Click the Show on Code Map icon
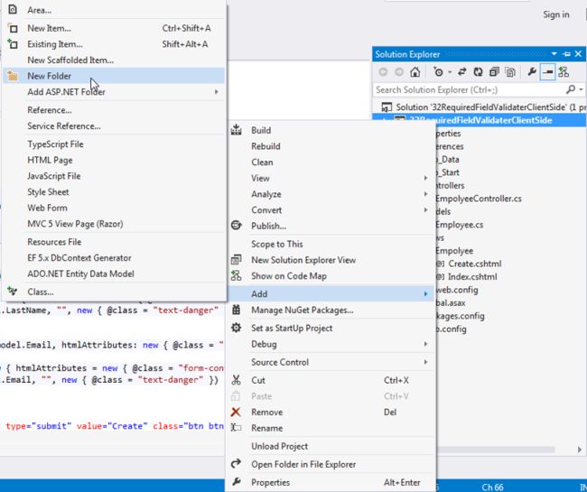587x492 pixels. pos(237,275)
